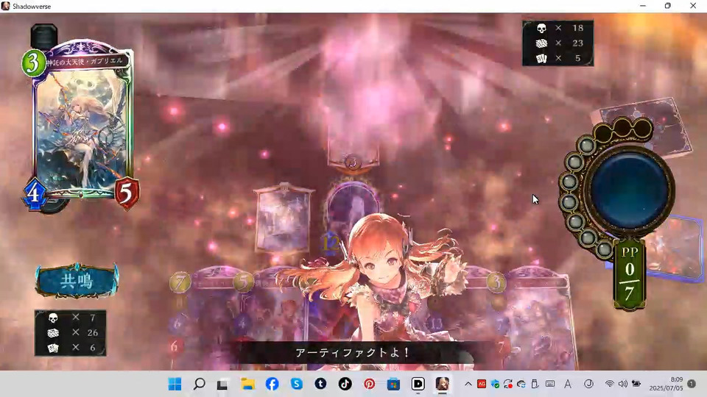Check your hand count cards icon
This screenshot has width=707, height=397.
click(53, 348)
